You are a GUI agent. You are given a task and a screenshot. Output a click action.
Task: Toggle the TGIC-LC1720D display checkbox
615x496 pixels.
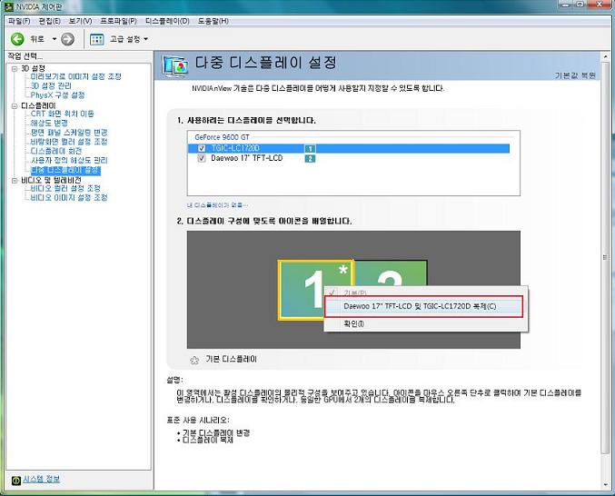[202, 149]
